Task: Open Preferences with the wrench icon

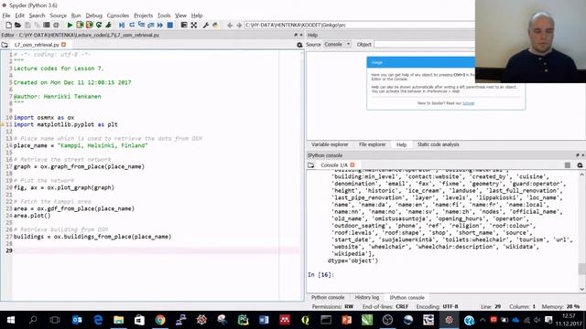Action: pyautogui.click(x=205, y=25)
